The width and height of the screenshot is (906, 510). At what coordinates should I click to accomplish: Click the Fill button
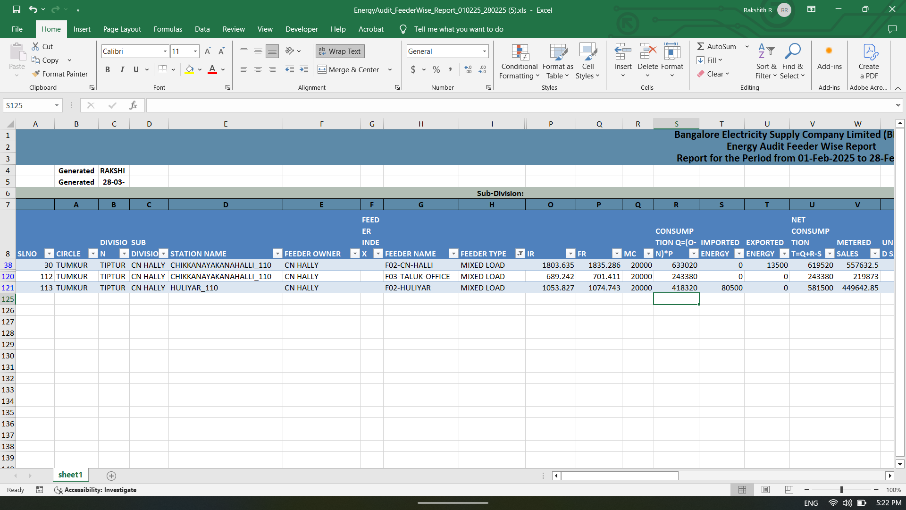709,60
